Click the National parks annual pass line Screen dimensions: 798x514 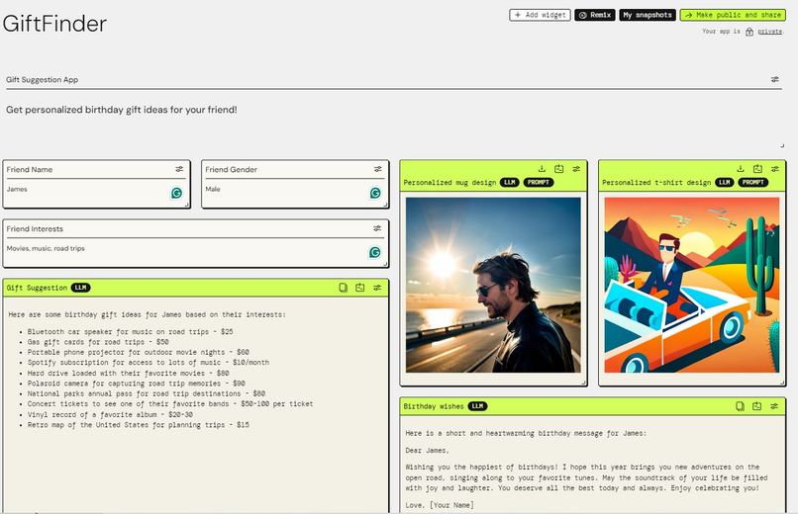point(147,393)
